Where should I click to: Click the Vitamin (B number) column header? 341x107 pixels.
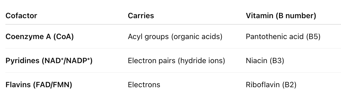click(281, 16)
